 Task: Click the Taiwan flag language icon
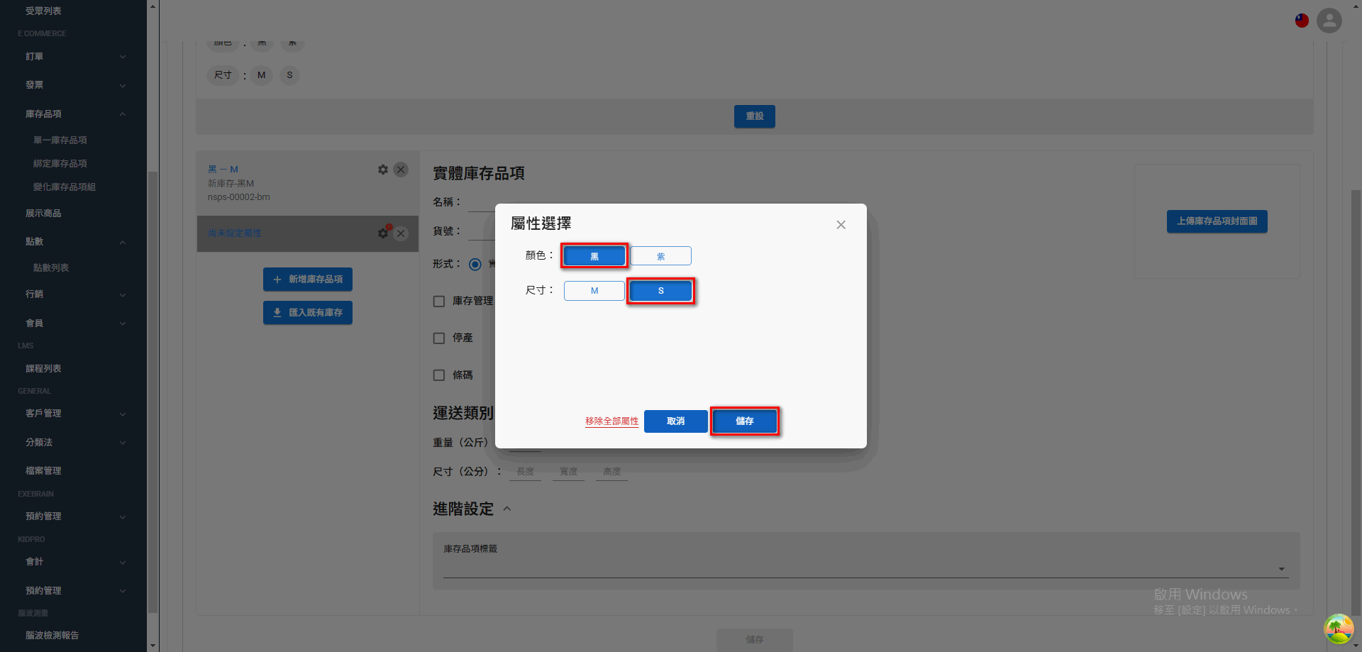(1302, 21)
